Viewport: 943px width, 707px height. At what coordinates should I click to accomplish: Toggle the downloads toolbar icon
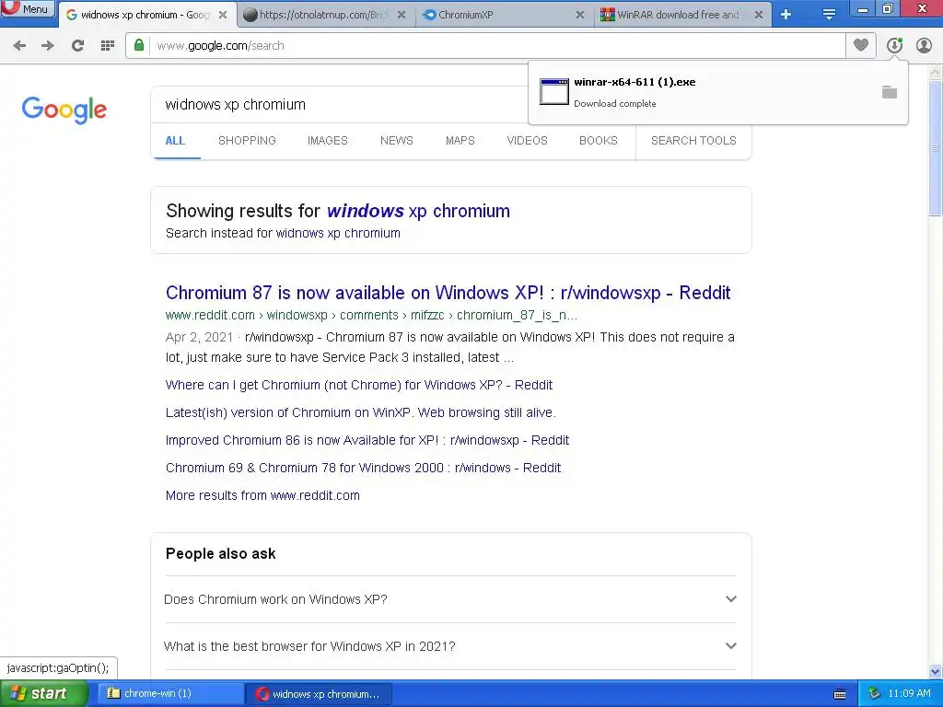(894, 45)
